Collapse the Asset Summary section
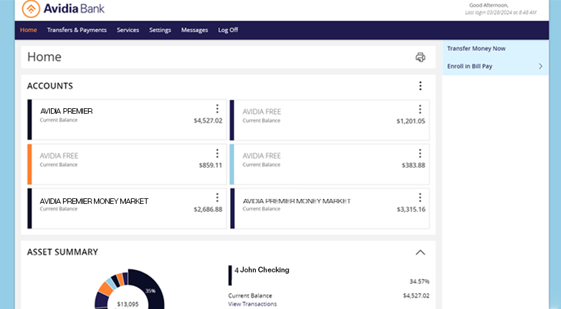 (x=420, y=252)
